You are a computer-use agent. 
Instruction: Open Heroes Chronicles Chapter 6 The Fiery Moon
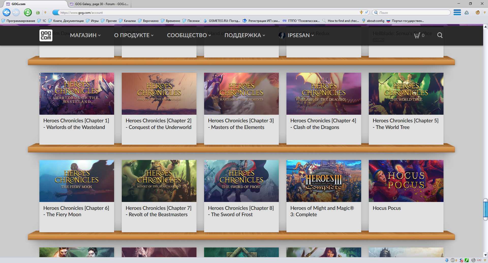point(77,196)
